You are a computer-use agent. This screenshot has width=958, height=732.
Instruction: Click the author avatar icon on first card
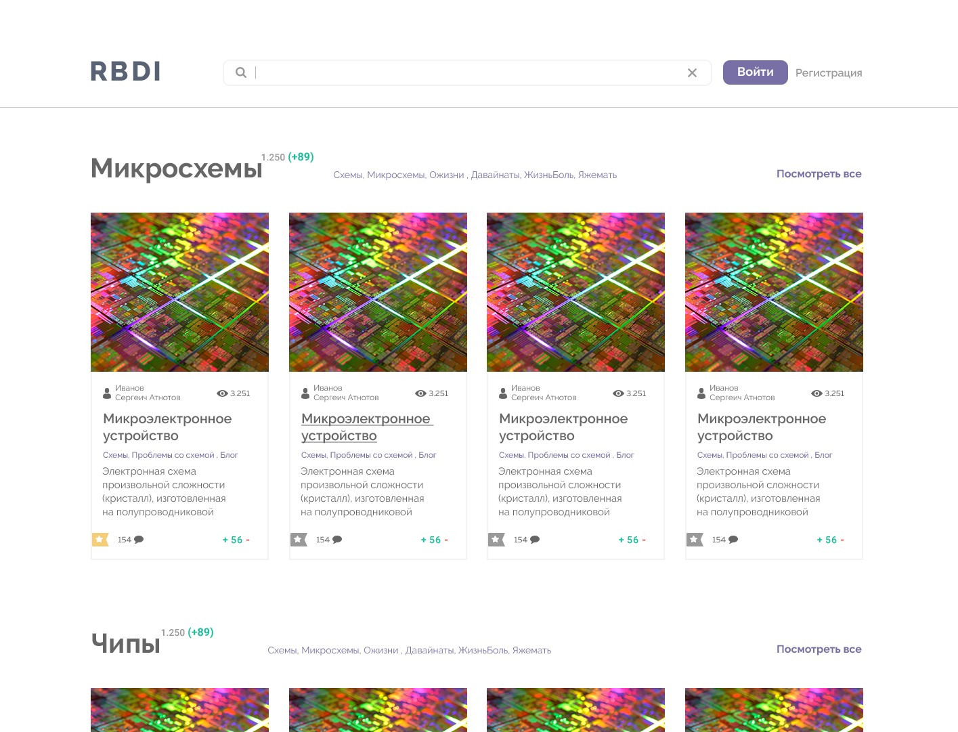[x=107, y=393]
